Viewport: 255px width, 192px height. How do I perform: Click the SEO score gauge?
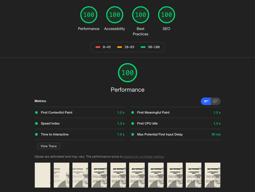[x=166, y=15]
